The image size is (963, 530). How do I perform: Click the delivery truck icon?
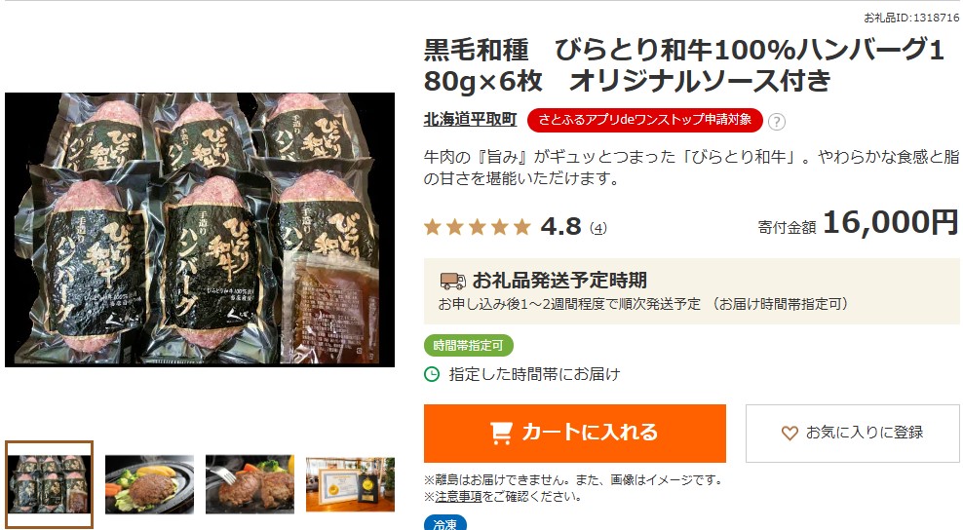(x=452, y=282)
